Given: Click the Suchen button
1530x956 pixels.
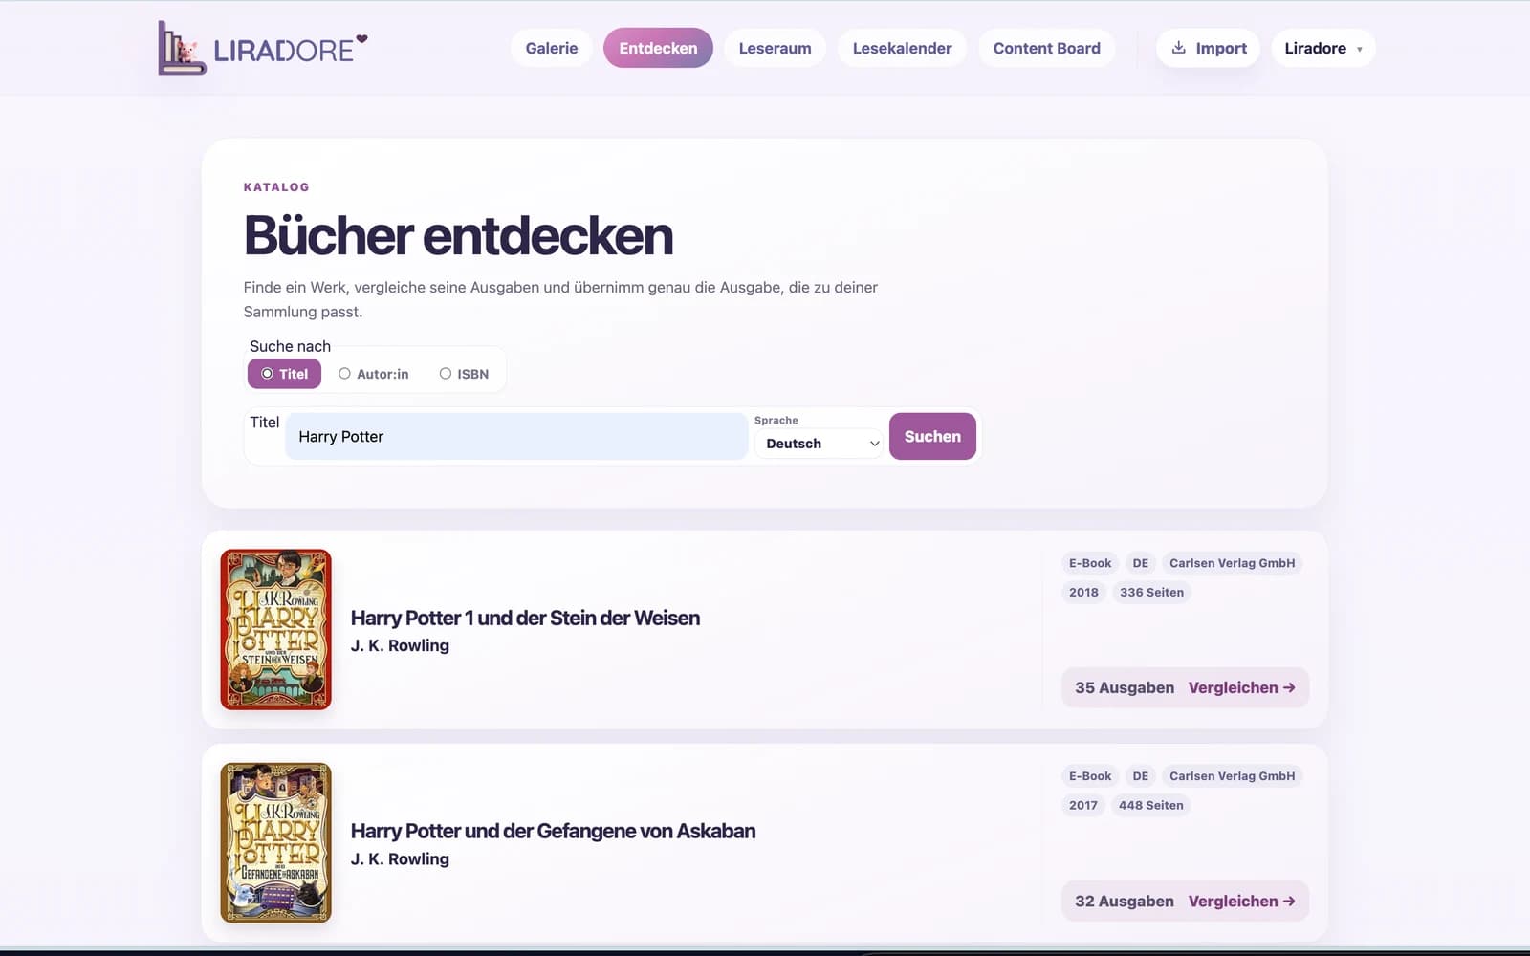Looking at the screenshot, I should point(932,436).
